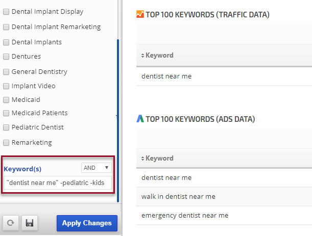
Task: Select the Medicaid Patients checkbox
Action: 6,113
